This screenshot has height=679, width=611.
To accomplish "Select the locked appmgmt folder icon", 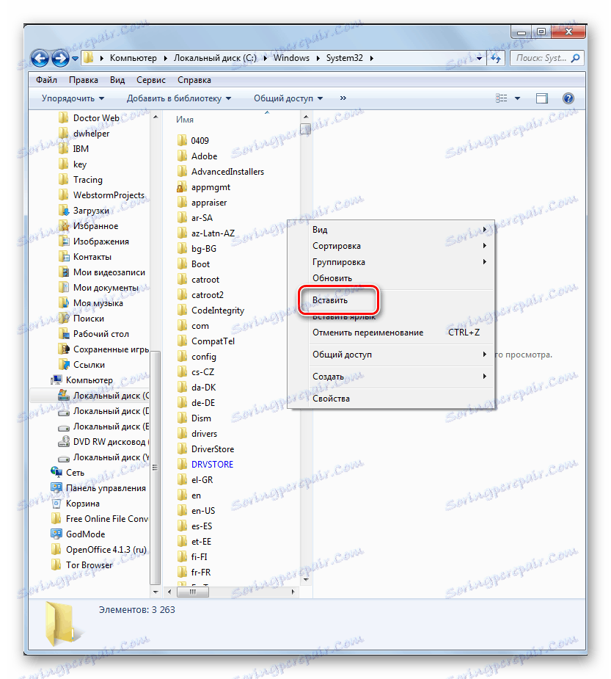I will pos(181,187).
